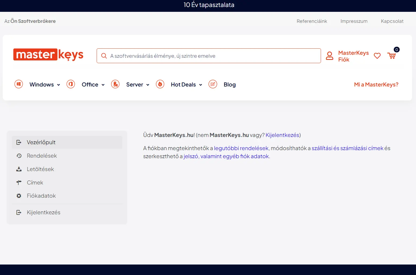Click the Címek signpost icon
This screenshot has width=416, height=275.
click(19, 183)
